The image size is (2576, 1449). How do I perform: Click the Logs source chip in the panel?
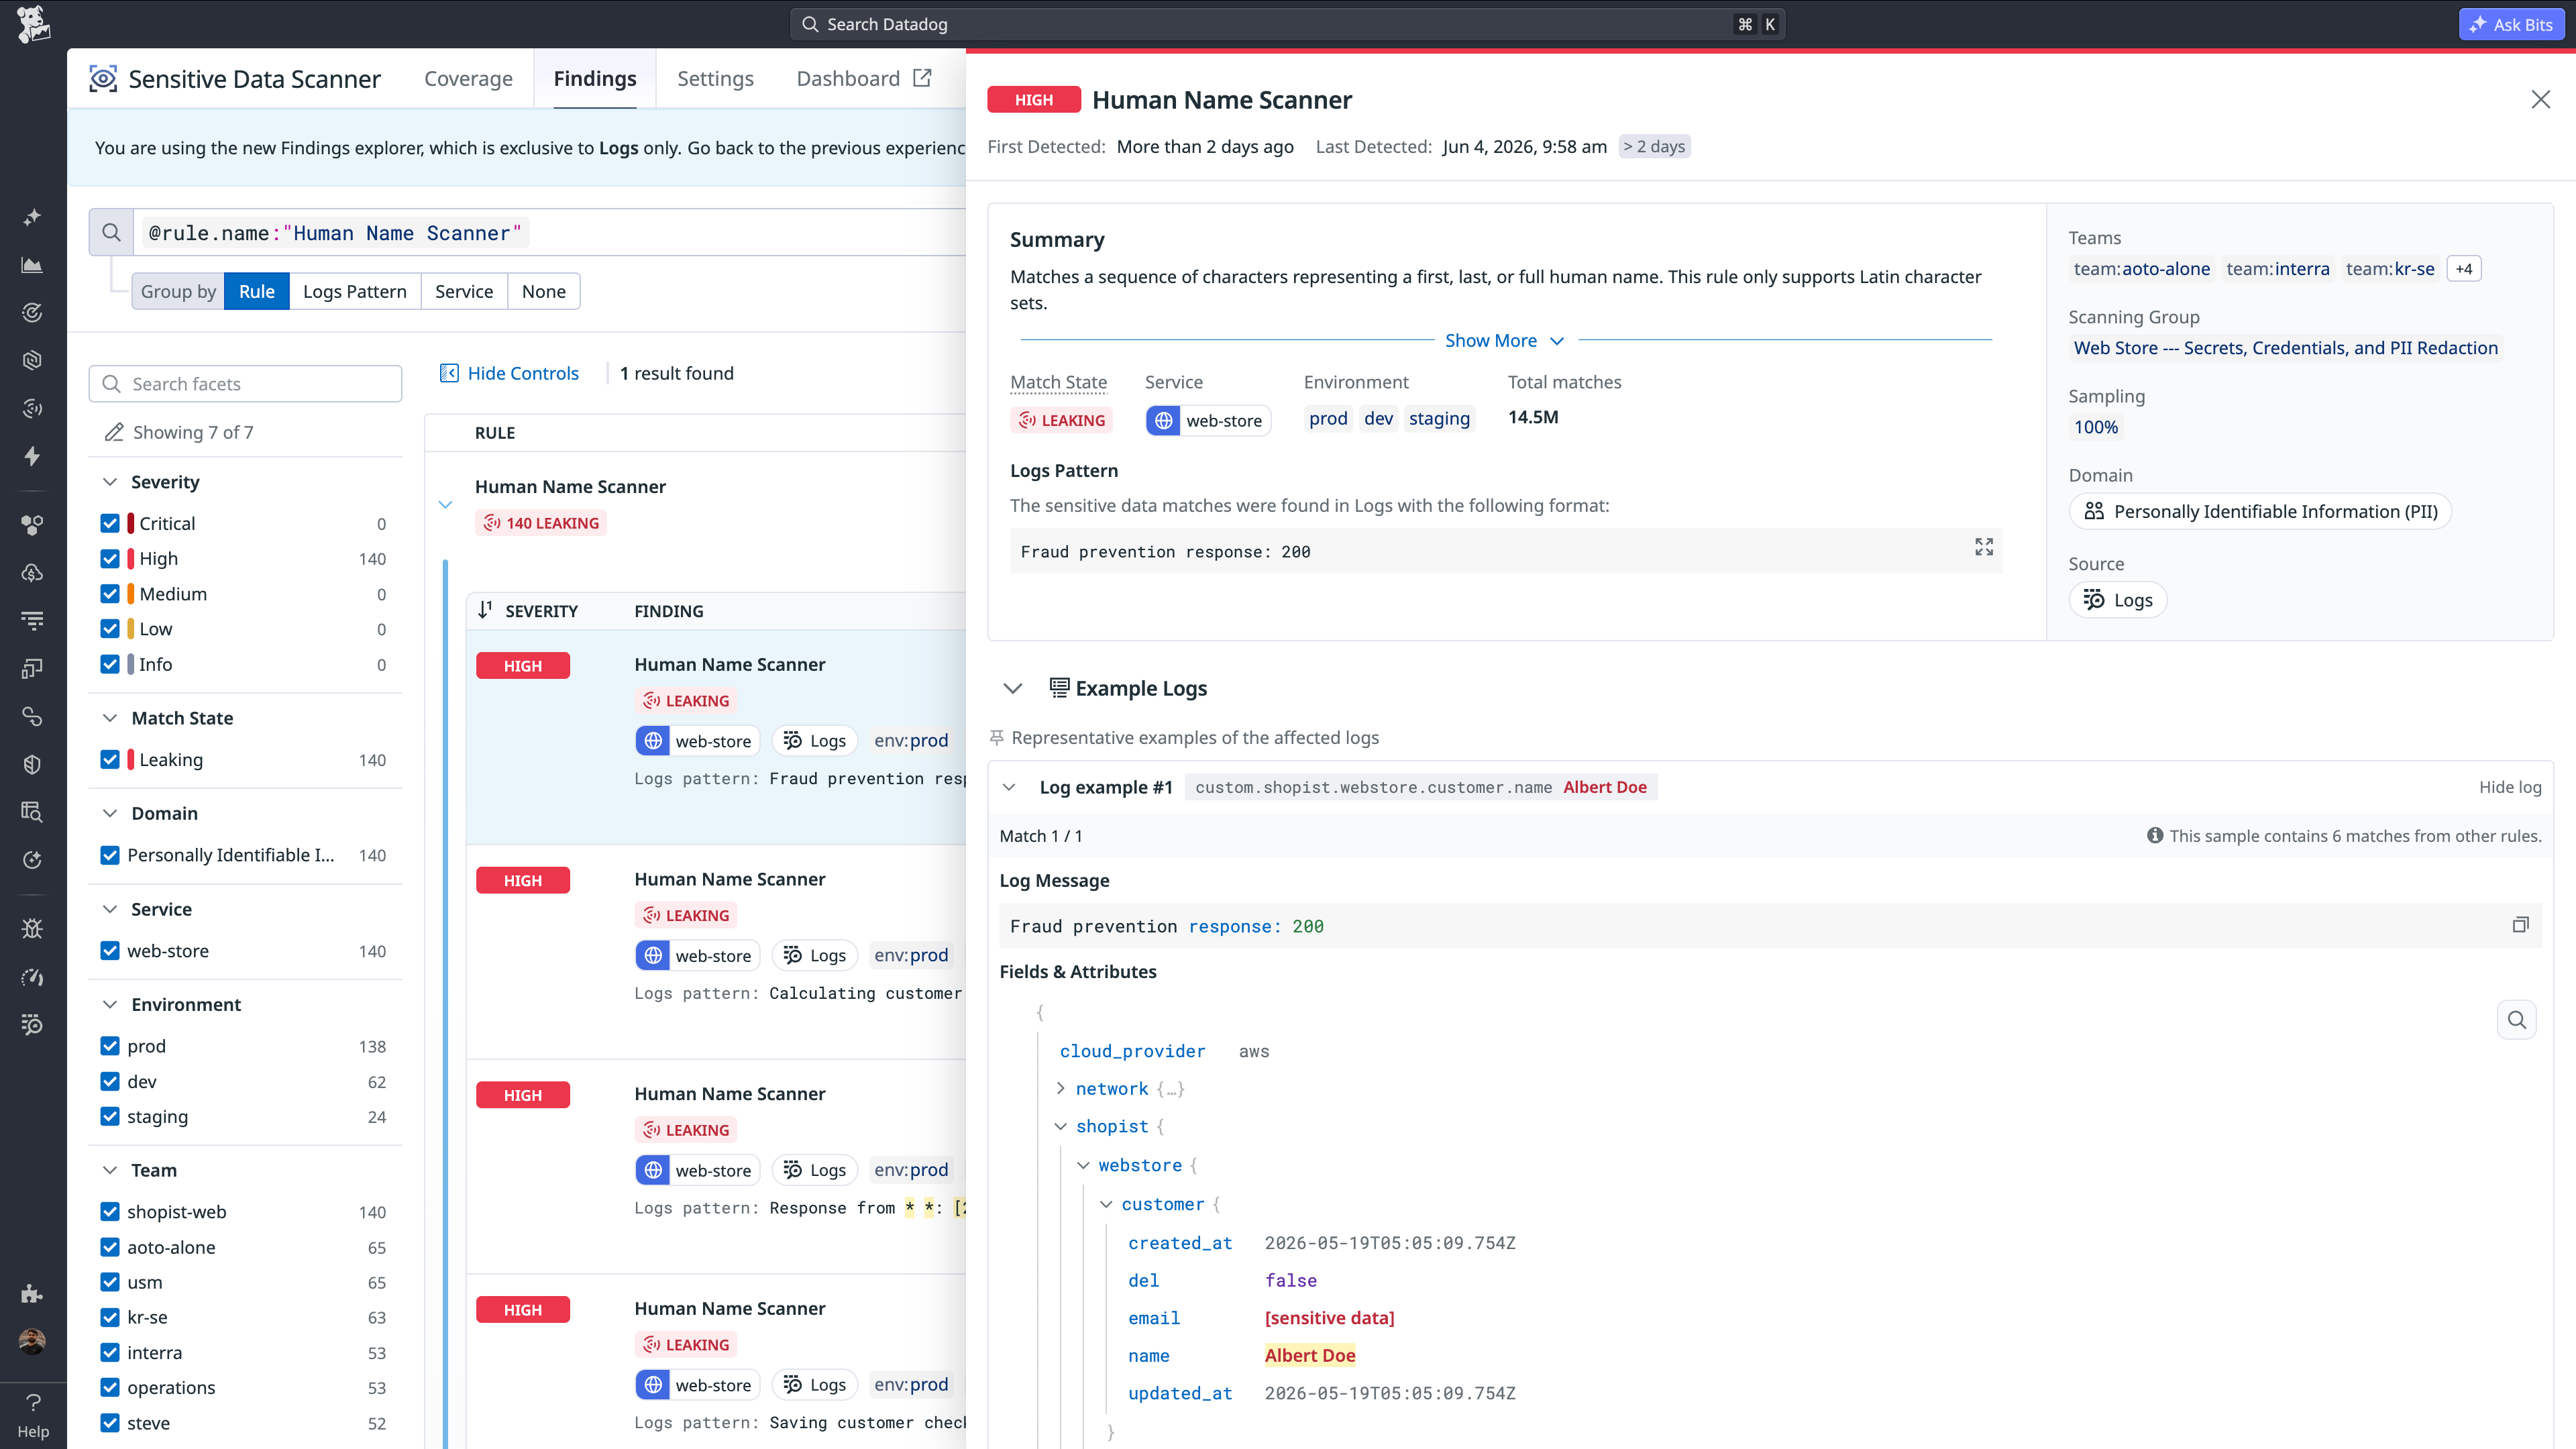pyautogui.click(x=2118, y=600)
